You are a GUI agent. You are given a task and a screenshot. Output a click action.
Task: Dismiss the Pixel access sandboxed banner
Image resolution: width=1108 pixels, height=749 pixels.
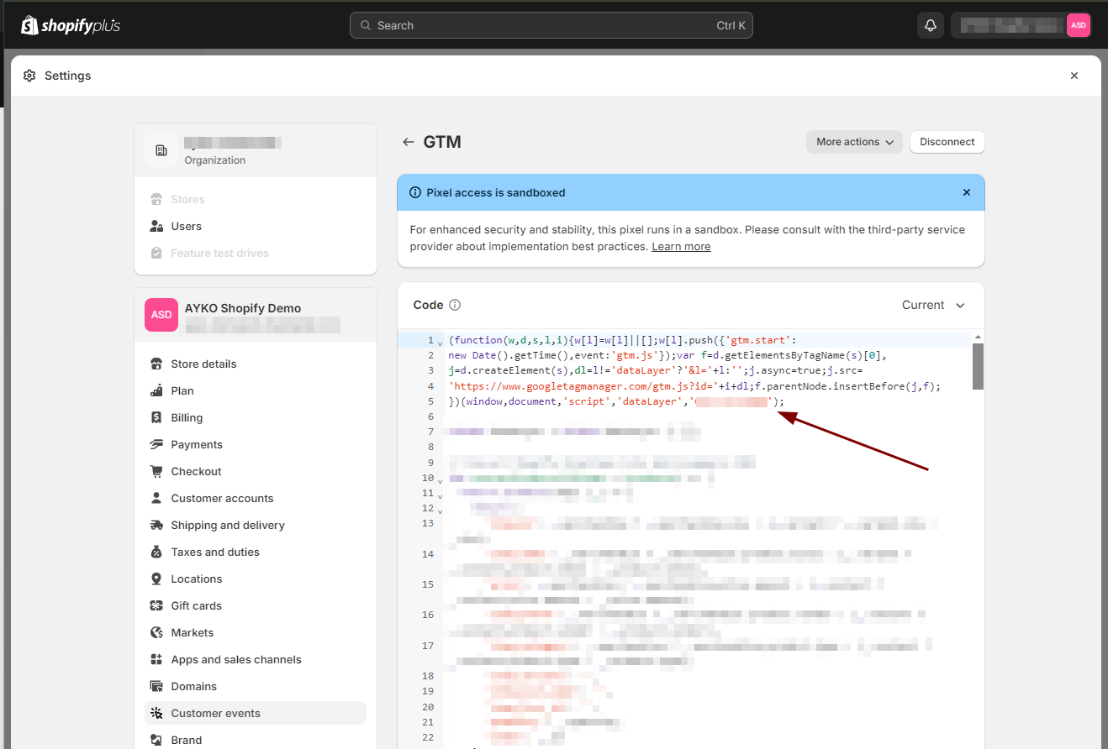967,192
